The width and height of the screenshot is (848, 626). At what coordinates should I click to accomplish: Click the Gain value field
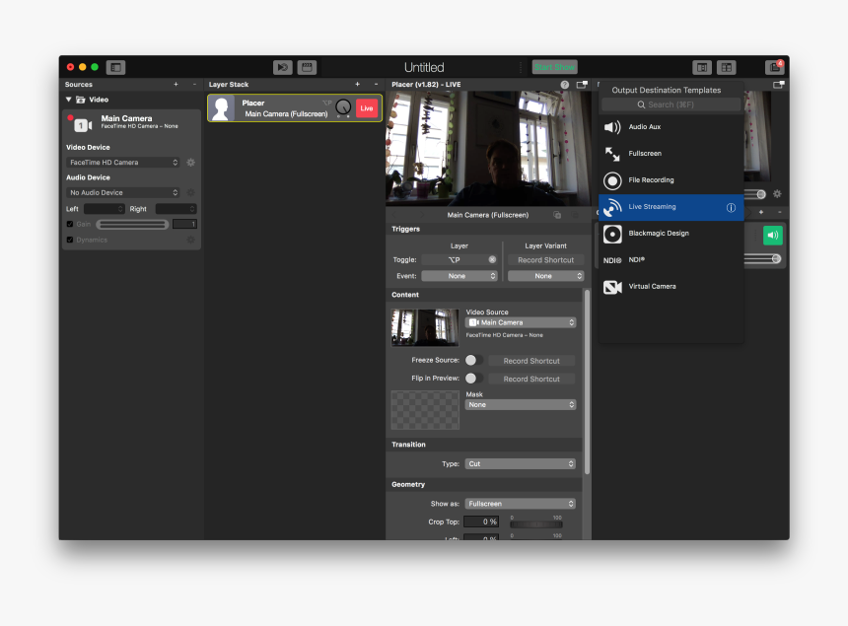pos(184,224)
